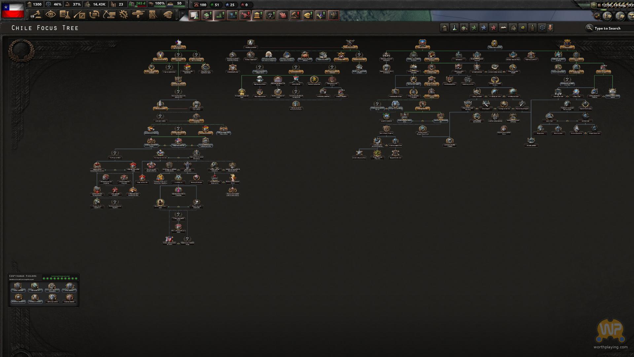Open the Trade rifle-and-crate menu
The height and width of the screenshot is (357, 634).
coord(80,15)
